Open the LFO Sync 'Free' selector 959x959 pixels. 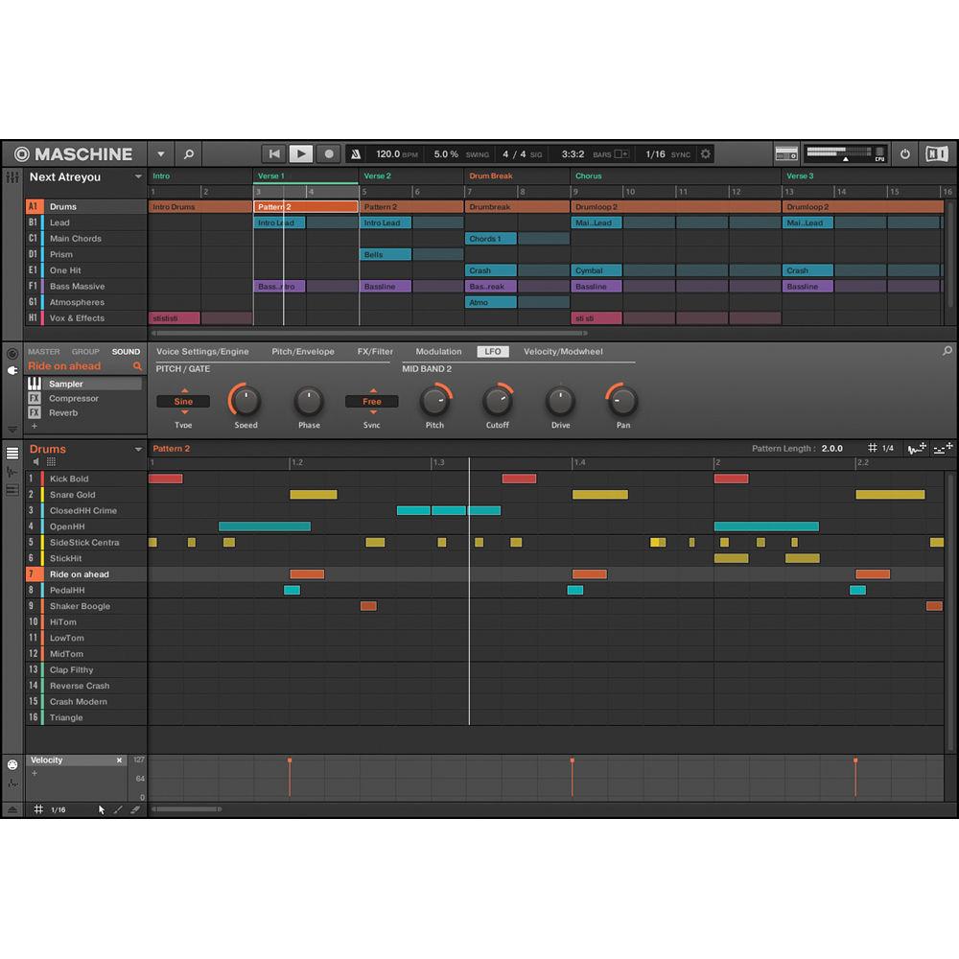click(x=371, y=401)
